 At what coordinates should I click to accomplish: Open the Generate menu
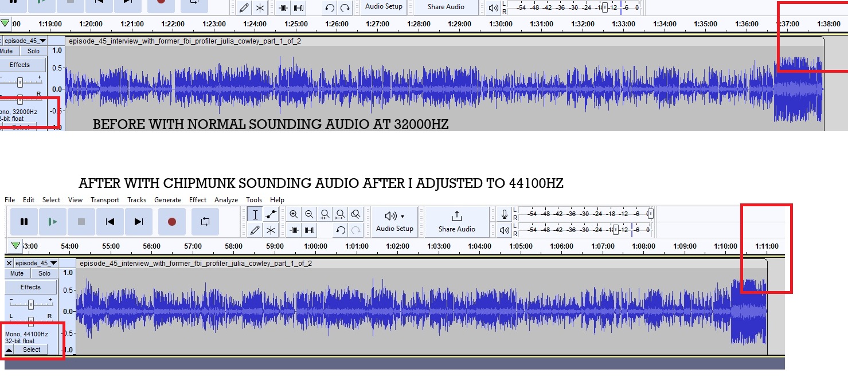click(168, 200)
